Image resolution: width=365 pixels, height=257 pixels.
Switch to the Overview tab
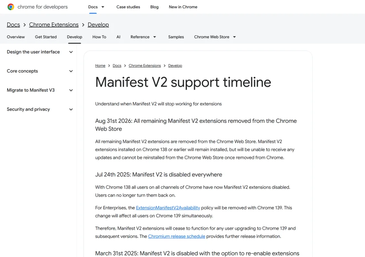(16, 37)
